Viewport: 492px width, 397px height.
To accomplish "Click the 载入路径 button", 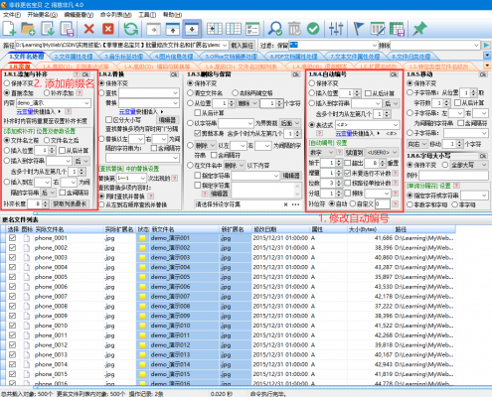I will (243, 46).
